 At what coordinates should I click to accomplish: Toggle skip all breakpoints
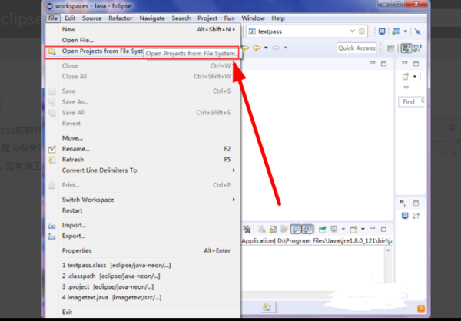(417, 31)
